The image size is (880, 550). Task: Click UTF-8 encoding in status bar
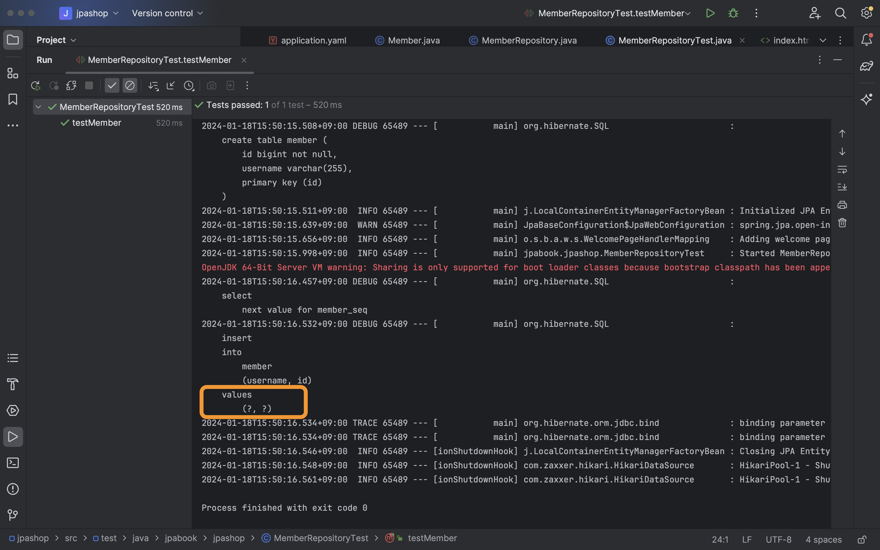[778, 539]
